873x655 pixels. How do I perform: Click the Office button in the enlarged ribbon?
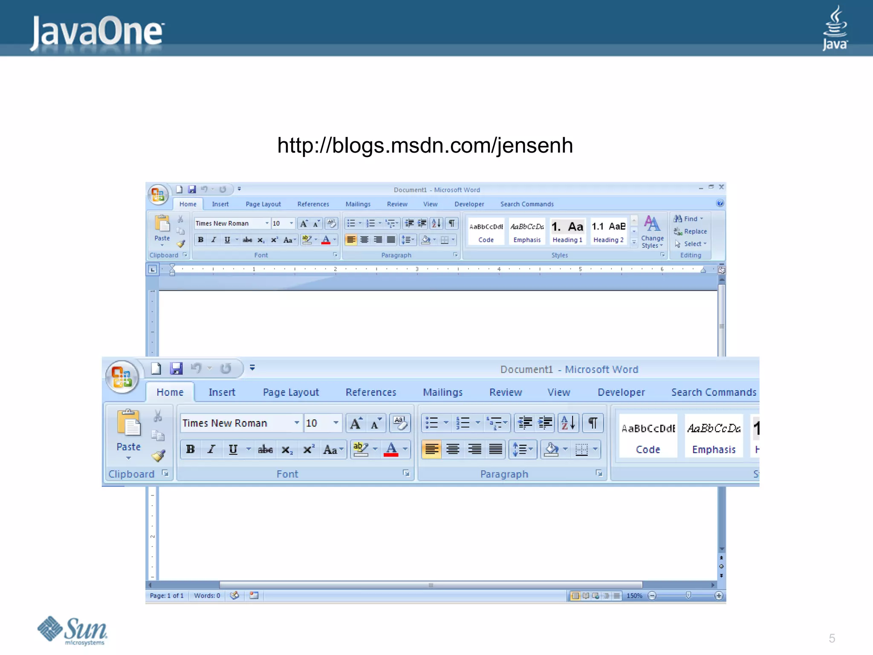coord(122,377)
